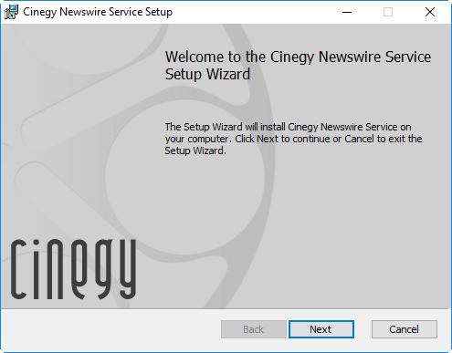Click the 'Cinegy Newswire Service Setup' title text
The width and height of the screenshot is (452, 353).
click(x=98, y=12)
